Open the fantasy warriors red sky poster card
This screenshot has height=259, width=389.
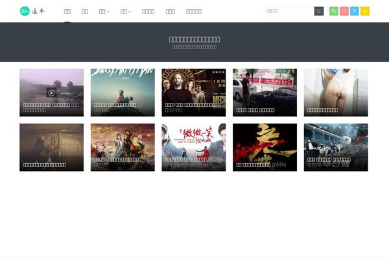coord(123,147)
